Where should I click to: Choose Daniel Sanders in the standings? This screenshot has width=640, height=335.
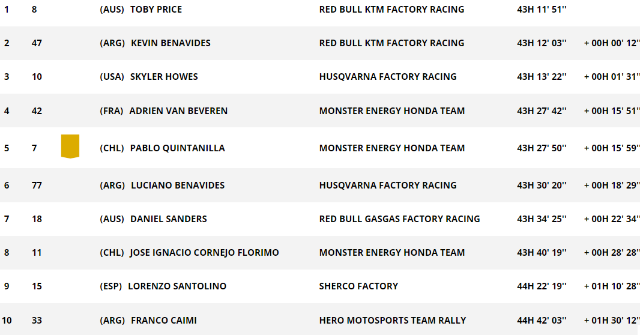(x=168, y=219)
